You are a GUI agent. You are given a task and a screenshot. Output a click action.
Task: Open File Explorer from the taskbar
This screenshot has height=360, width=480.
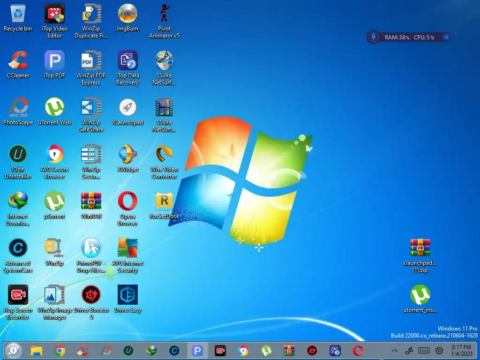pyautogui.click(x=37, y=351)
